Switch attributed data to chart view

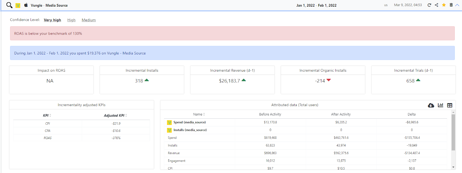[x=440, y=105]
